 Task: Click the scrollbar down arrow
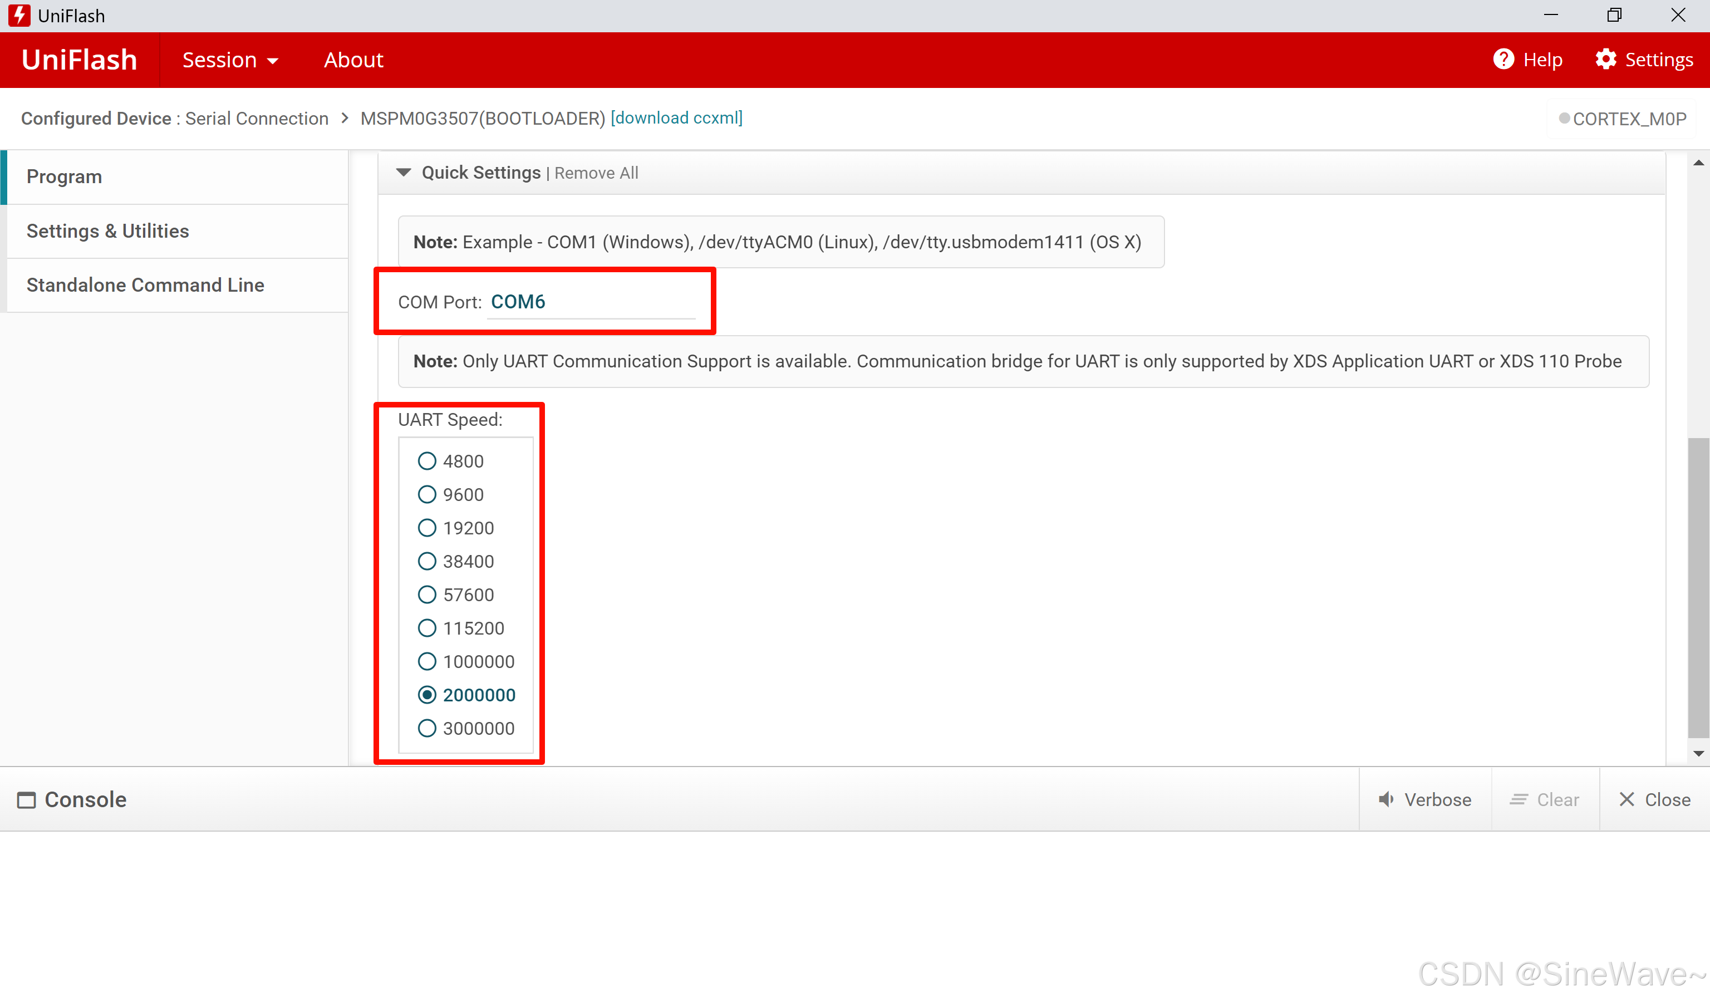click(x=1698, y=753)
